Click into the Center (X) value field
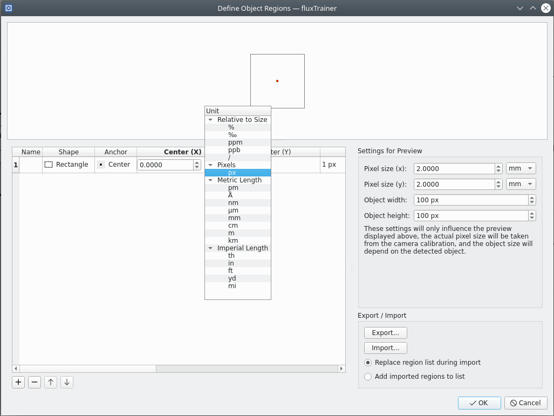Image resolution: width=554 pixels, height=416 pixels. click(x=166, y=165)
